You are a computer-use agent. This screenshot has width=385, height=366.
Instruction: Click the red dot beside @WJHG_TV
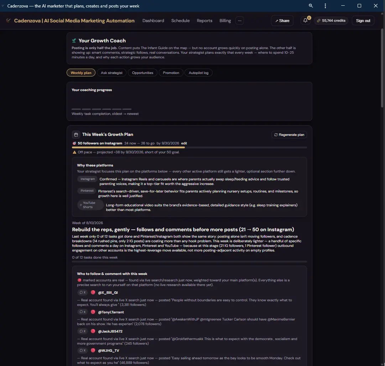point(93,350)
